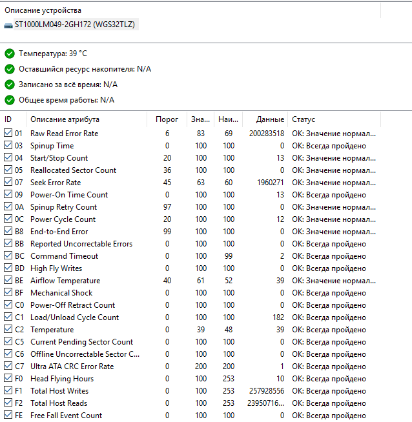Select device ST1000LM049-2GH172 (WGS32TLZ)
This screenshot has width=412, height=422.
tap(75, 25)
